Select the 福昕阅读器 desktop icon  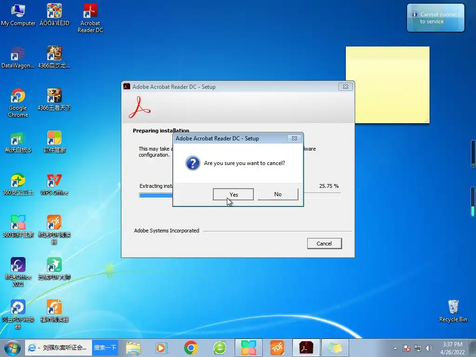tap(54, 311)
